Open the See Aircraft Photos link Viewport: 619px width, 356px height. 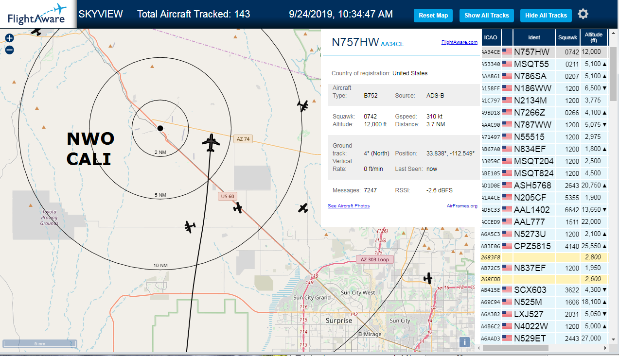[349, 206]
